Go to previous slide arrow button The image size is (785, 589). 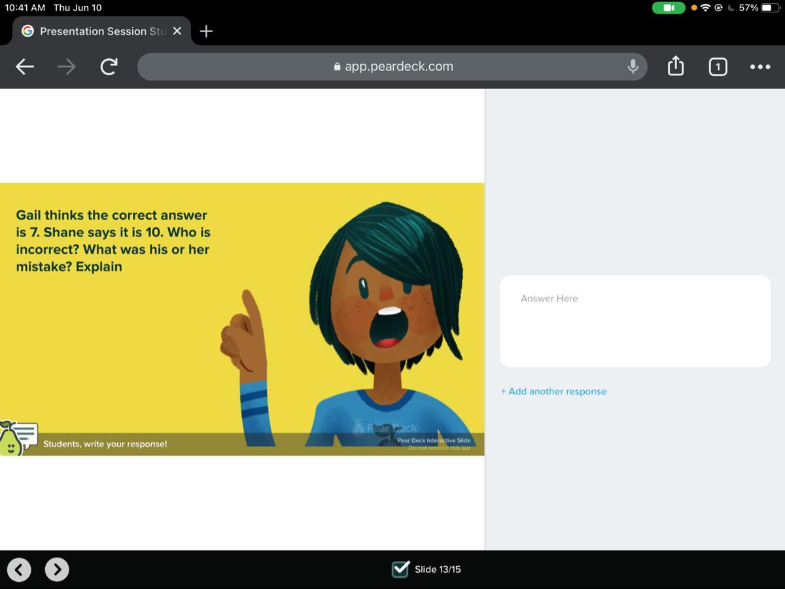pos(19,569)
